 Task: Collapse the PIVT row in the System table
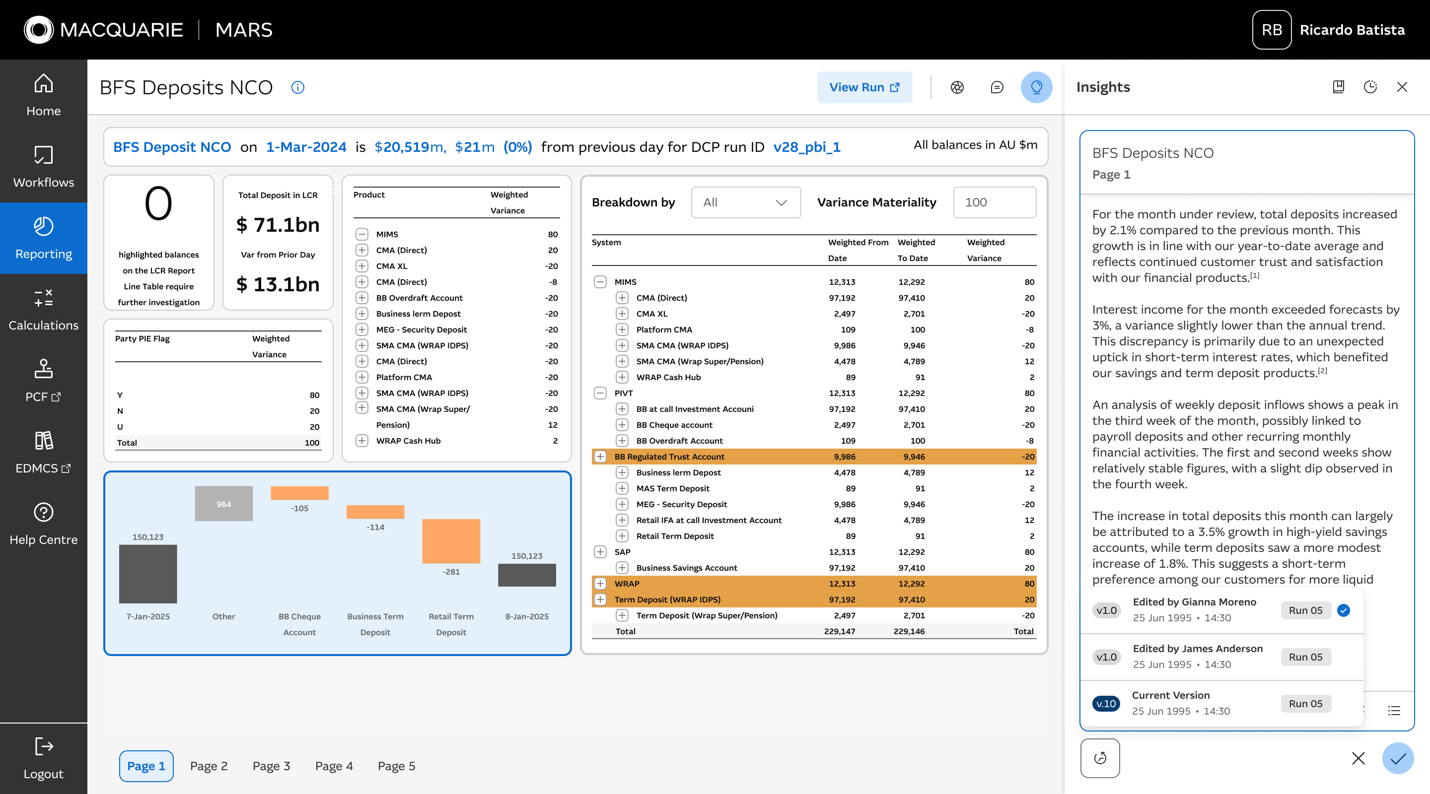point(600,393)
